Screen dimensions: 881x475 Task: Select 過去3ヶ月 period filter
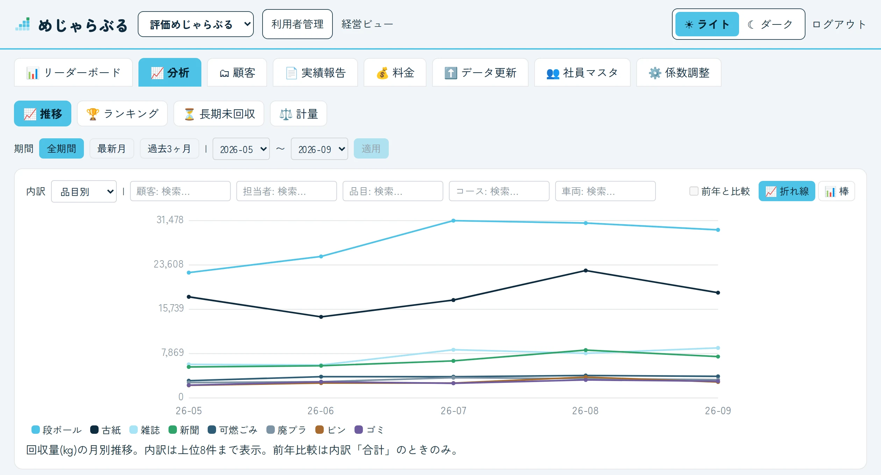170,148
